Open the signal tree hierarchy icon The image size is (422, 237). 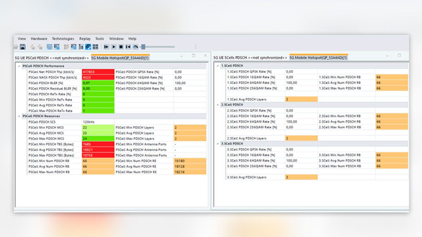(81, 47)
